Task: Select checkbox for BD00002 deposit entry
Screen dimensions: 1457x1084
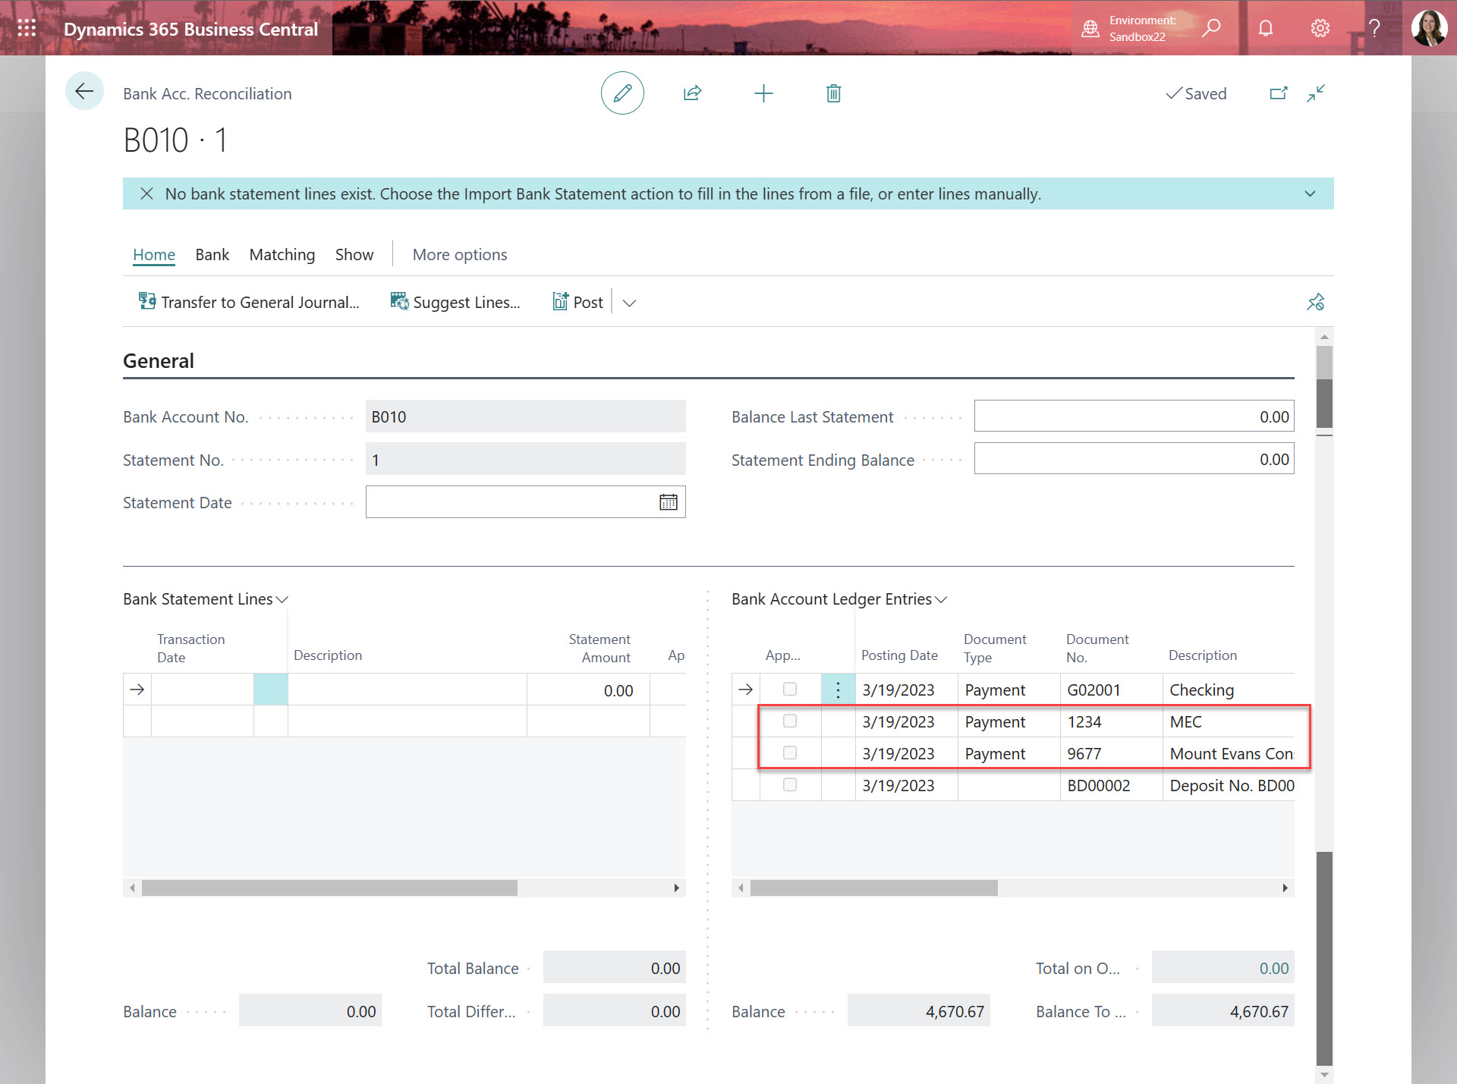Action: [790, 784]
